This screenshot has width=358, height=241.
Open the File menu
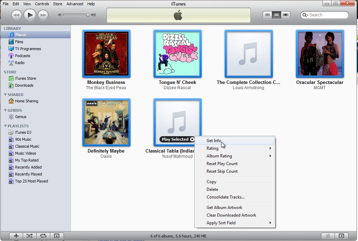(6, 4)
